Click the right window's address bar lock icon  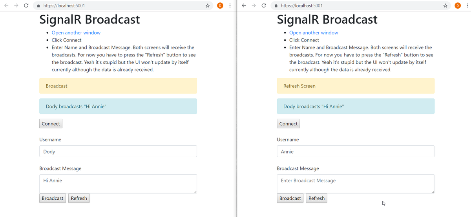tap(276, 6)
